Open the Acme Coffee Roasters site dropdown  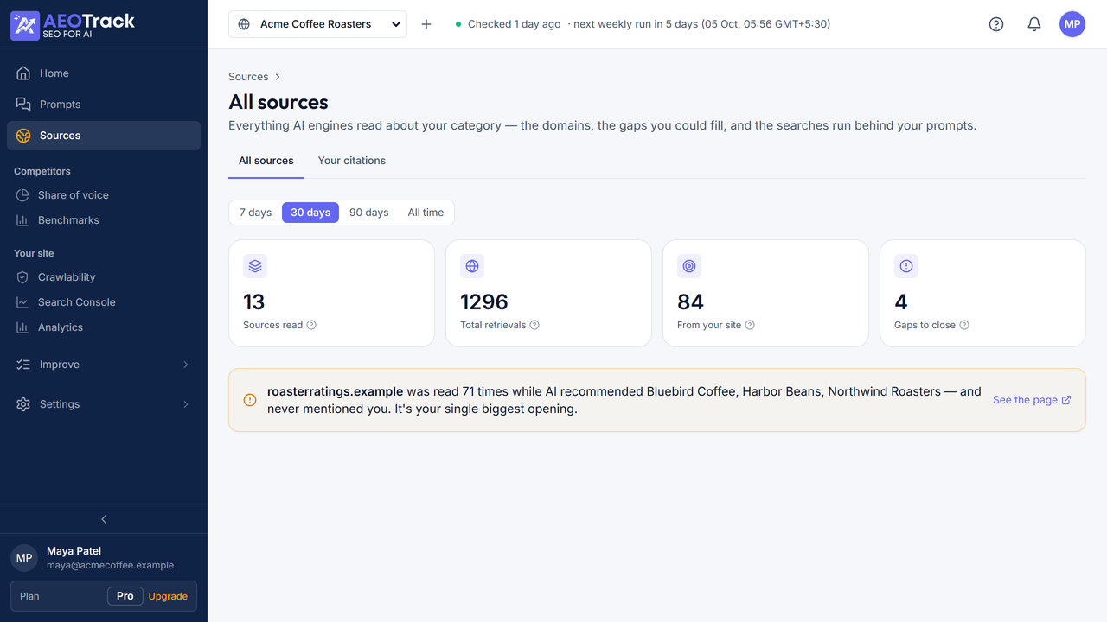317,24
